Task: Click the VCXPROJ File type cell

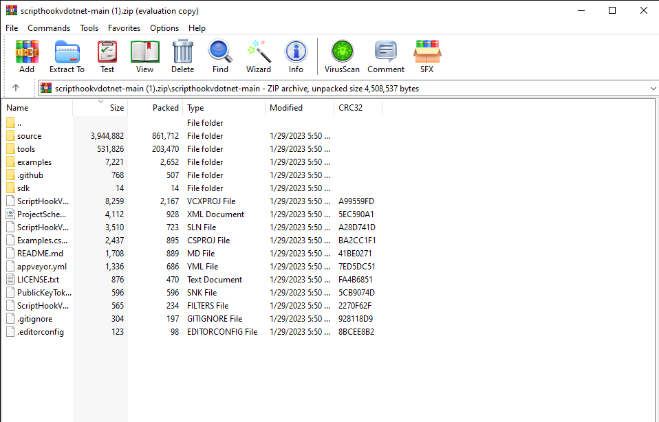Action: [x=211, y=201]
